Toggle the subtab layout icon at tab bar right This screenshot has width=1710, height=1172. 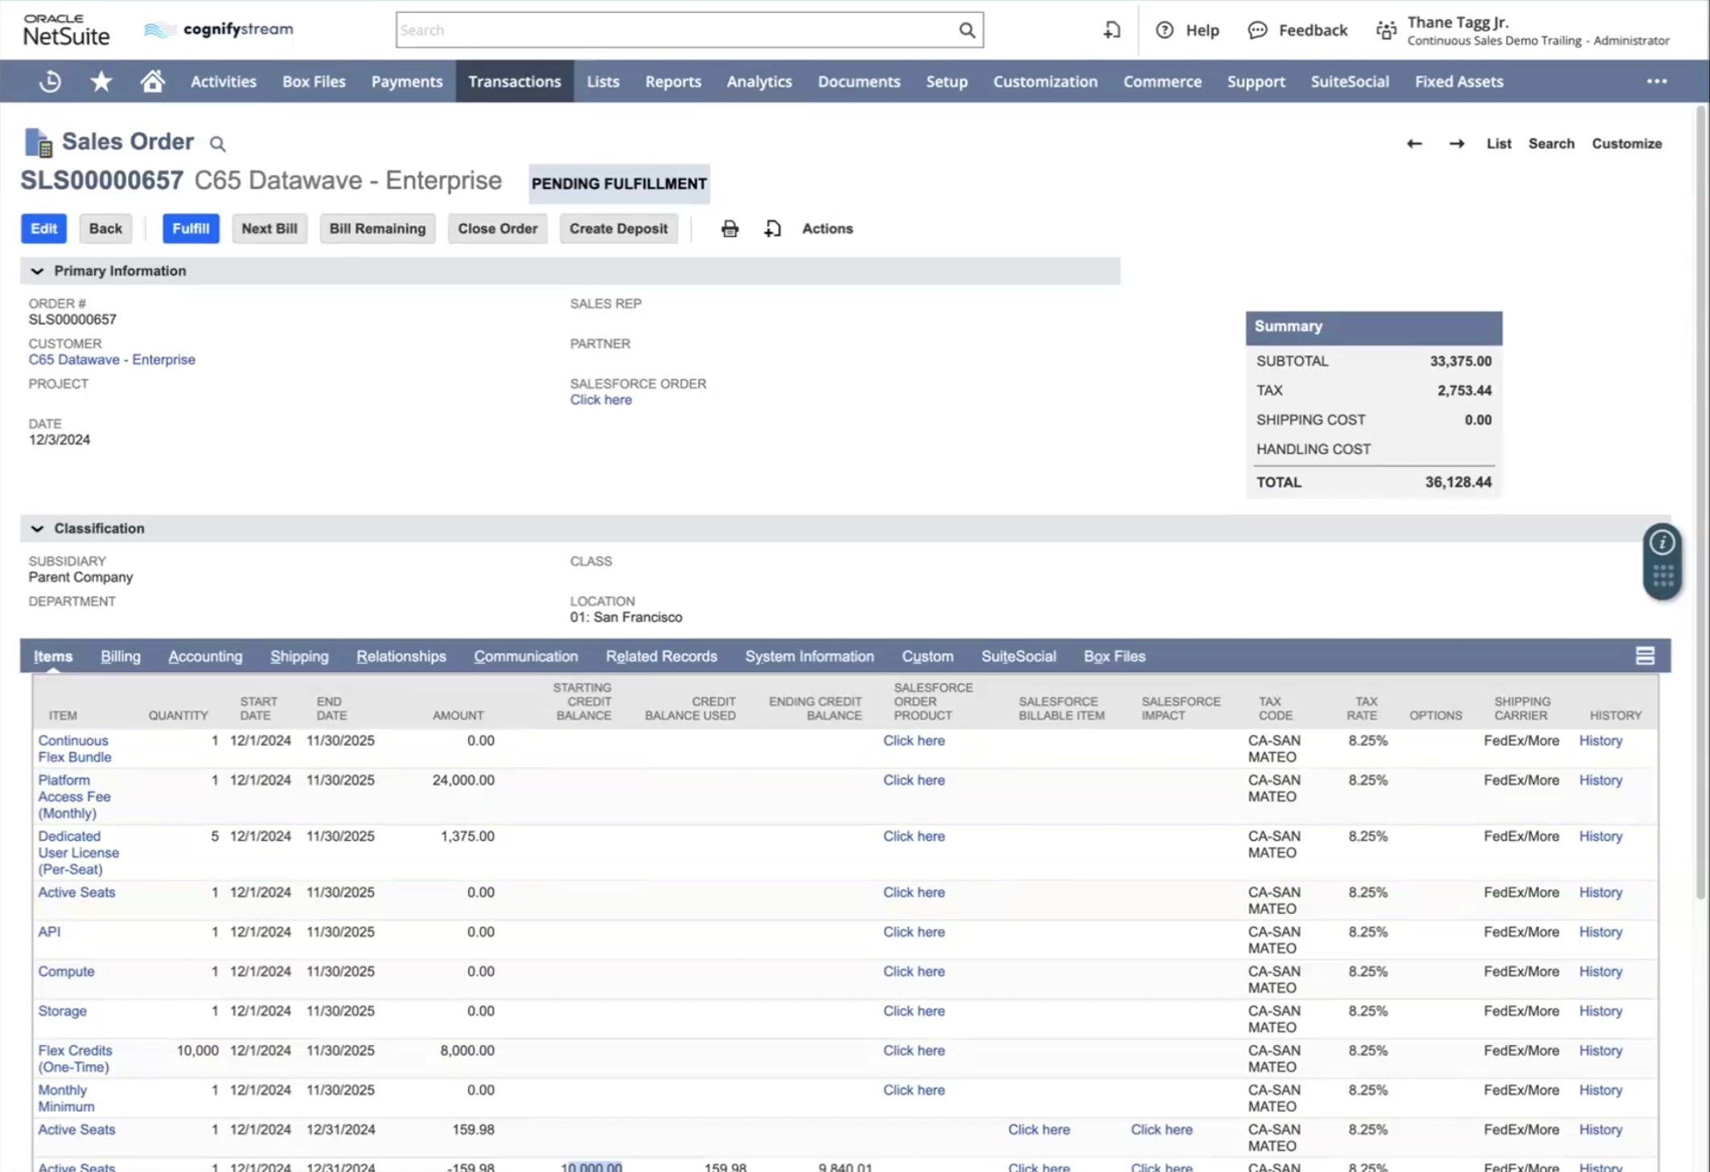1645,657
